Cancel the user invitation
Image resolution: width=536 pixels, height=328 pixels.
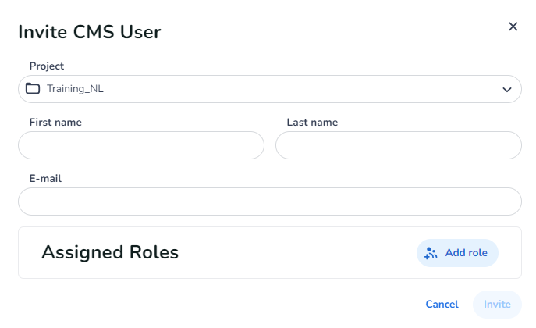click(442, 305)
